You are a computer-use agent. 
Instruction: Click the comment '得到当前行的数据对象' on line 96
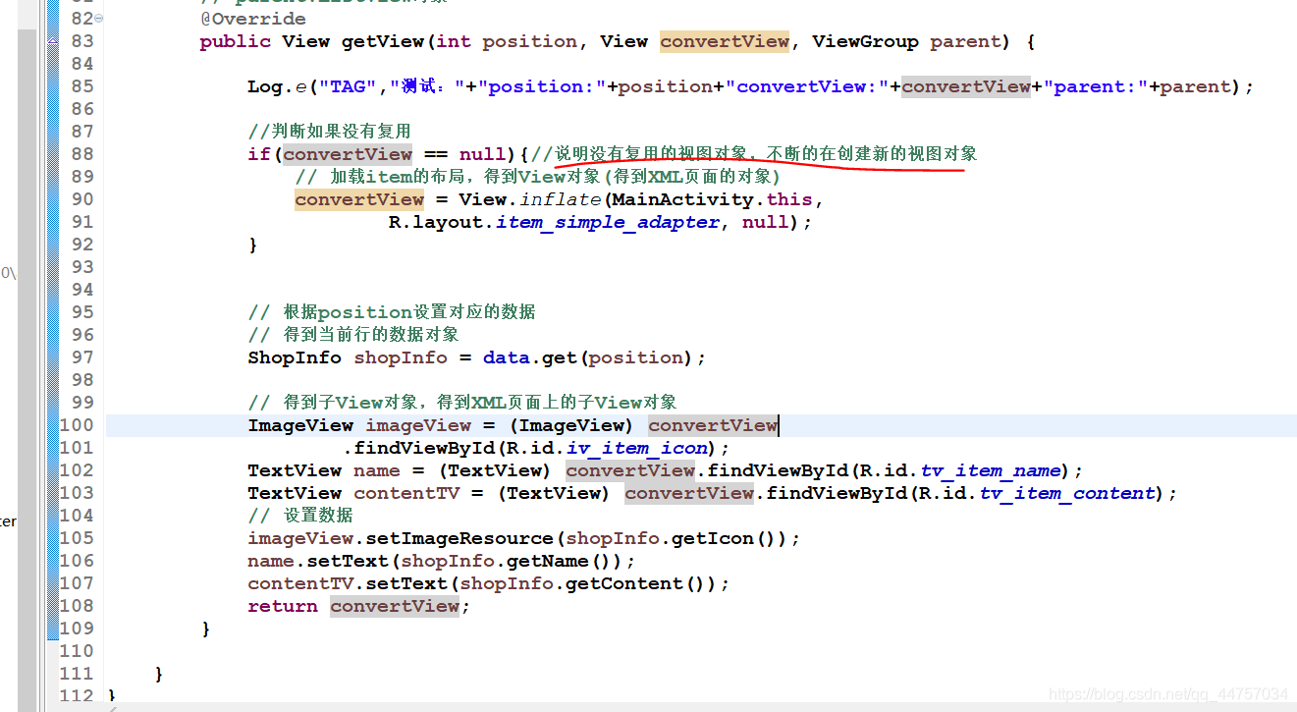[x=371, y=335]
